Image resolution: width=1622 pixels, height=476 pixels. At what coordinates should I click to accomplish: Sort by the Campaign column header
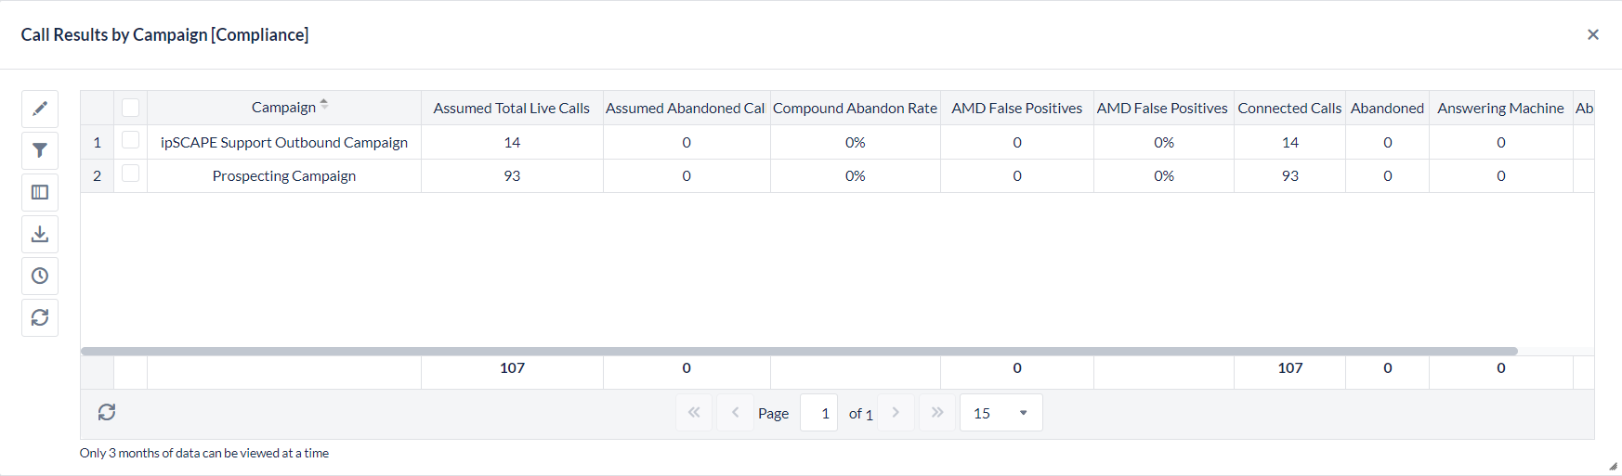(283, 108)
